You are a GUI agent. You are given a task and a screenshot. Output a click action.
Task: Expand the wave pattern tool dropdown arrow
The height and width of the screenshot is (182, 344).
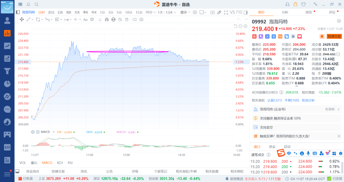click(52, 19)
